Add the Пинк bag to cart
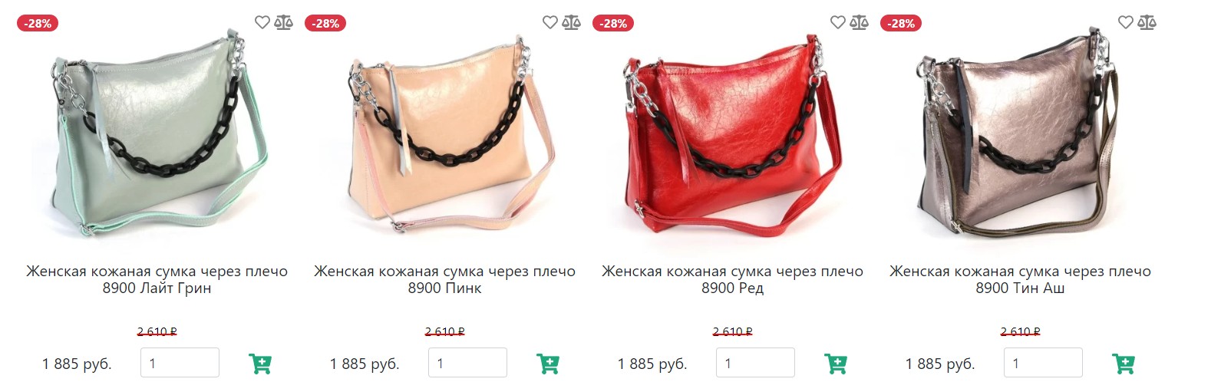The height and width of the screenshot is (392, 1221). [548, 363]
